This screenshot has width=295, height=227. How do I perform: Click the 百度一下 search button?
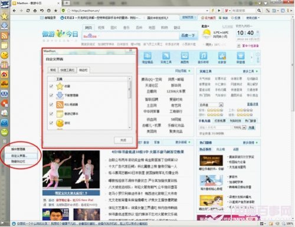188,35
